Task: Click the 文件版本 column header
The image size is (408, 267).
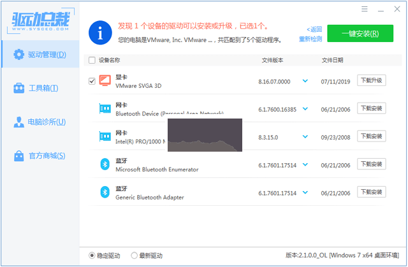Action: click(x=272, y=61)
